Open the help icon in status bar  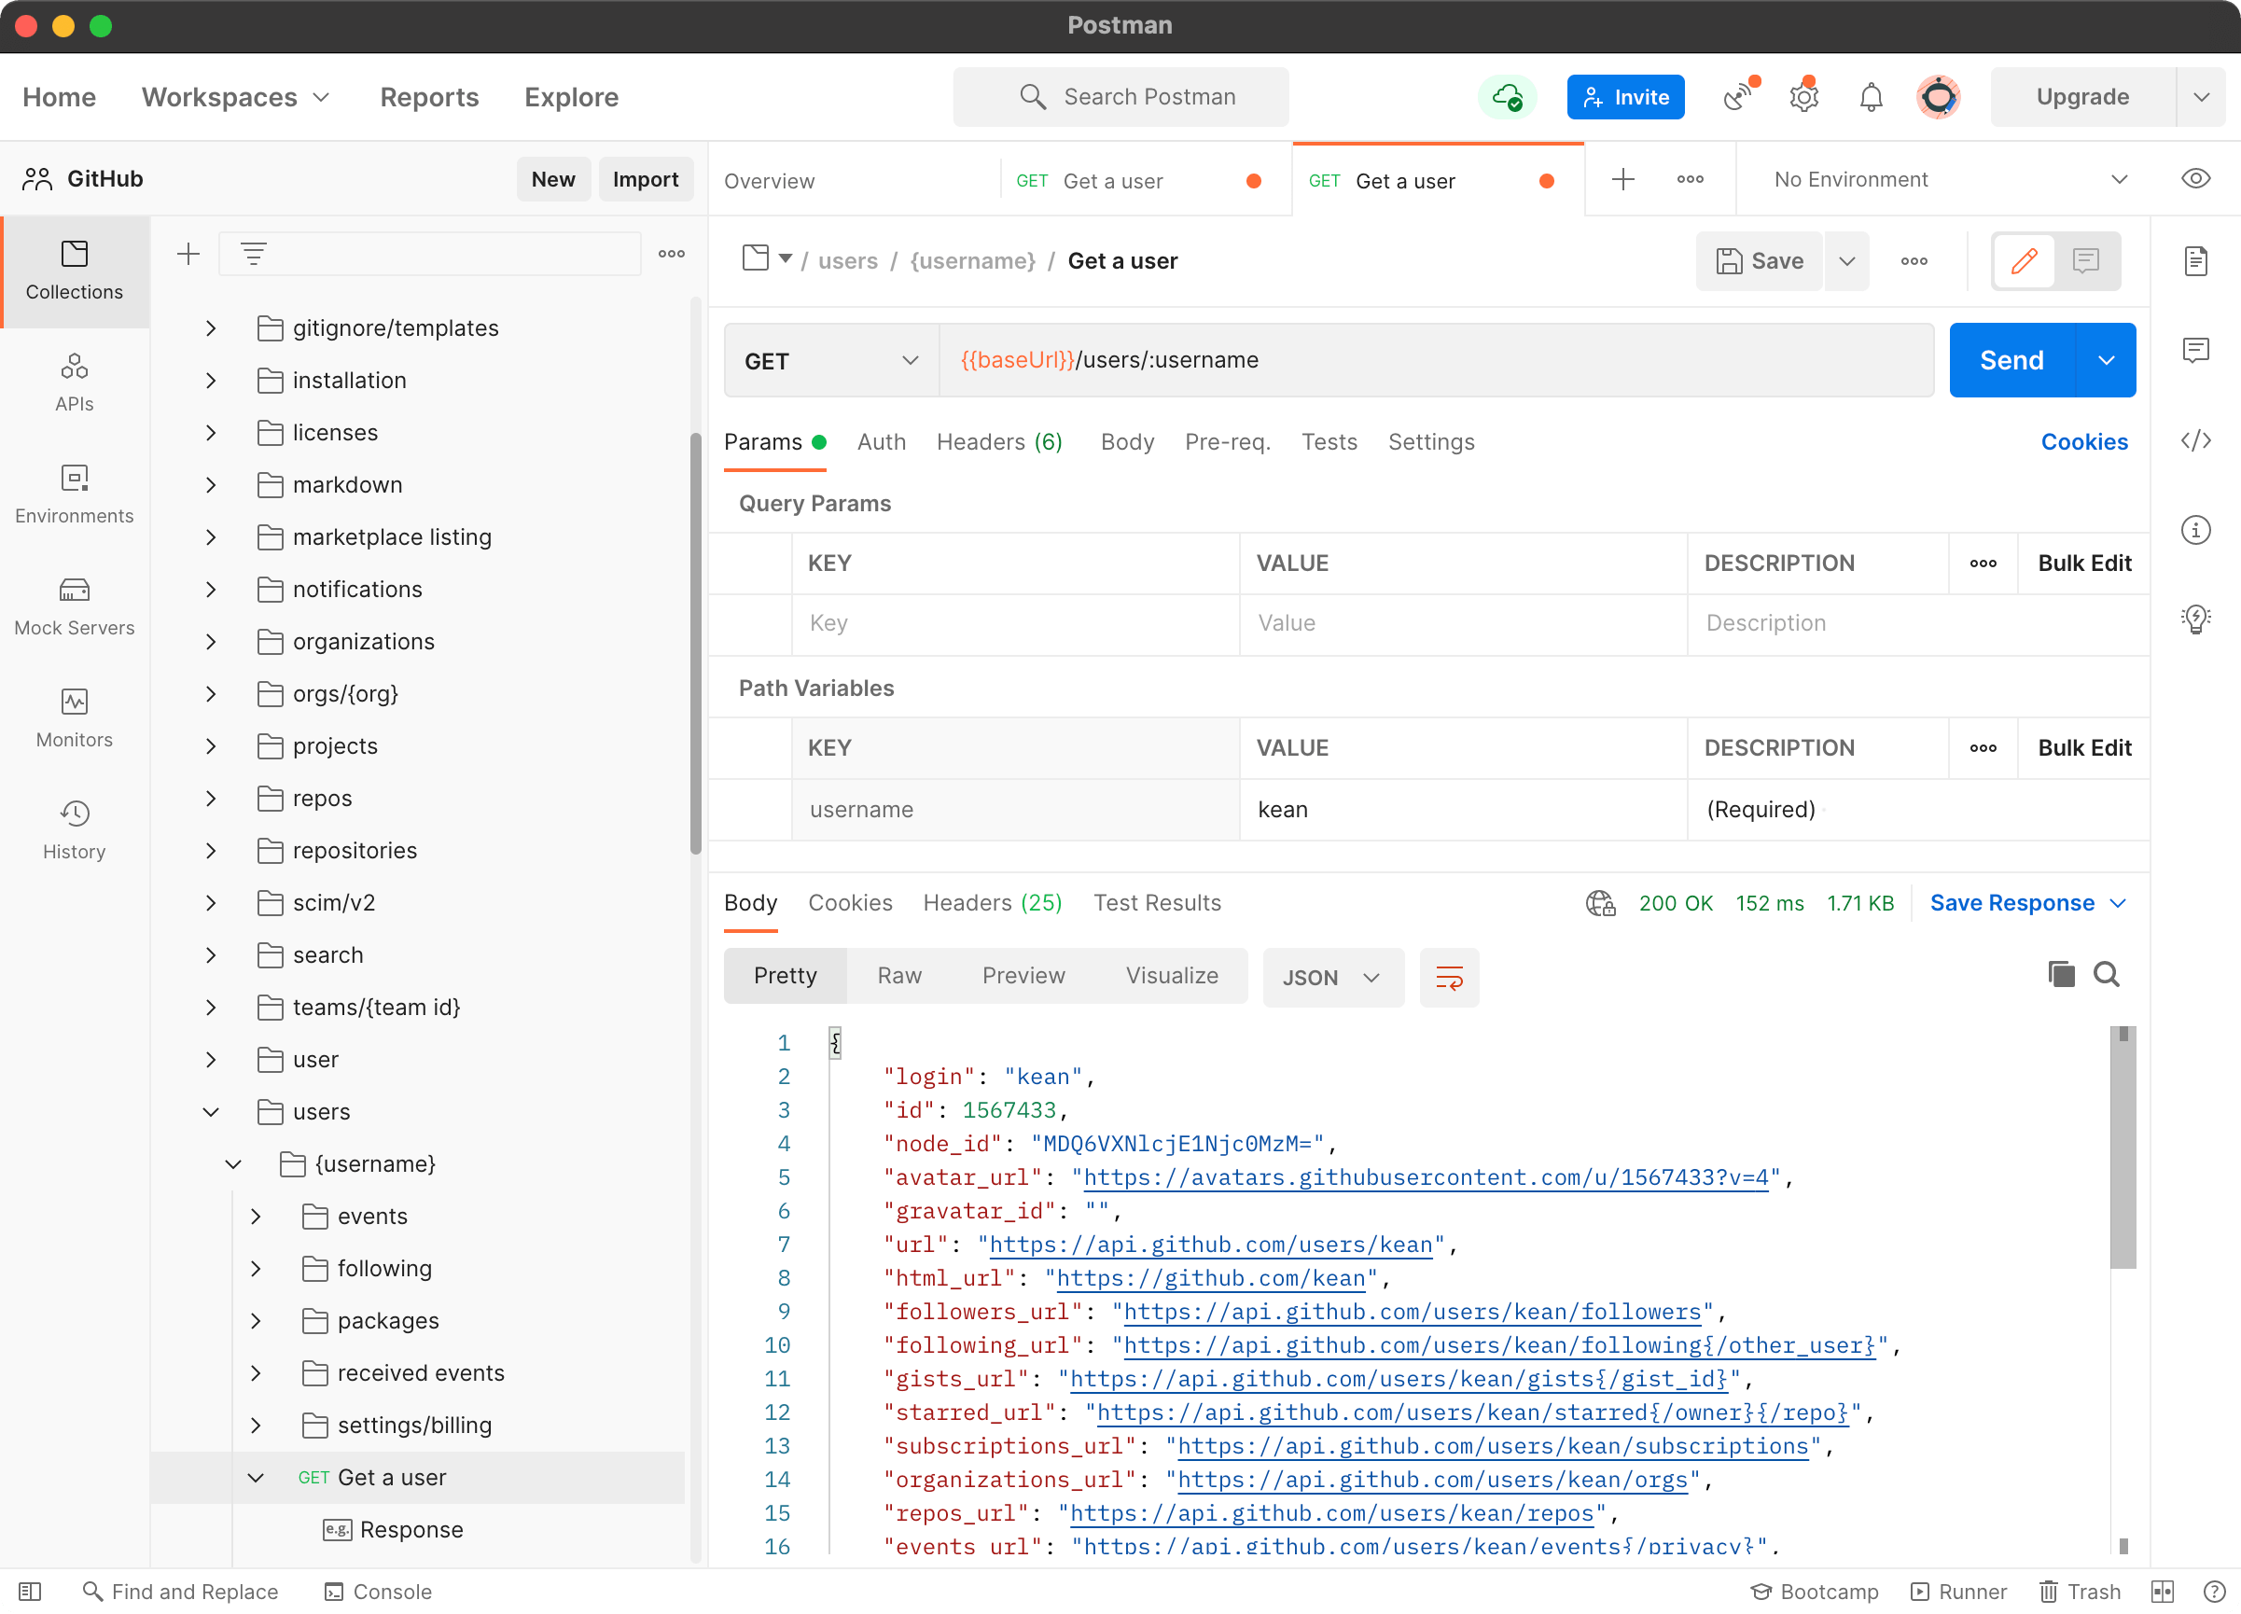(2214, 1592)
